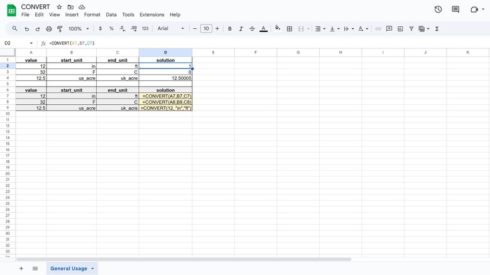The width and height of the screenshot is (490, 275).
Task: Insert a chart
Action: (400, 29)
